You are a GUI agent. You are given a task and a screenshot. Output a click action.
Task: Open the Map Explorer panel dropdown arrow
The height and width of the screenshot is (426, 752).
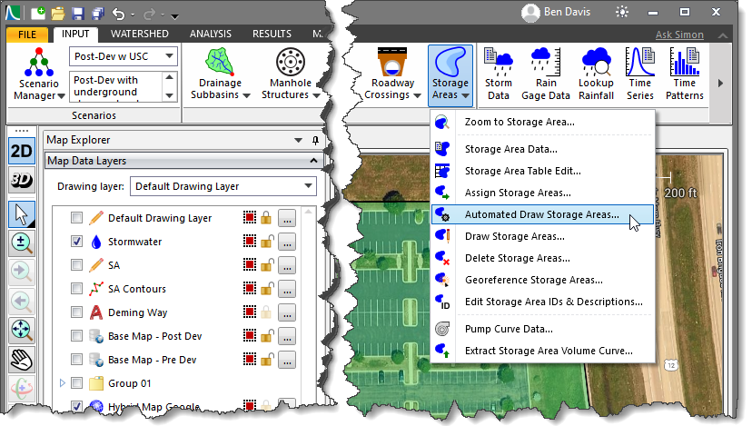pos(298,140)
